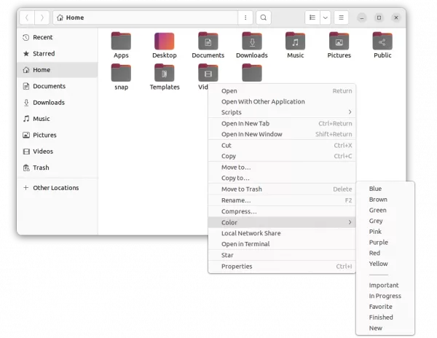Apply the Important emblem

click(385, 286)
